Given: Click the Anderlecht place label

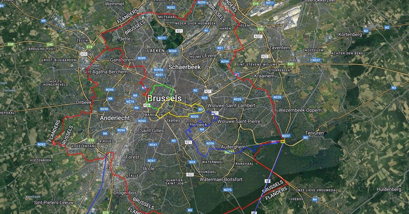Looking at the screenshot, I should tap(115, 118).
